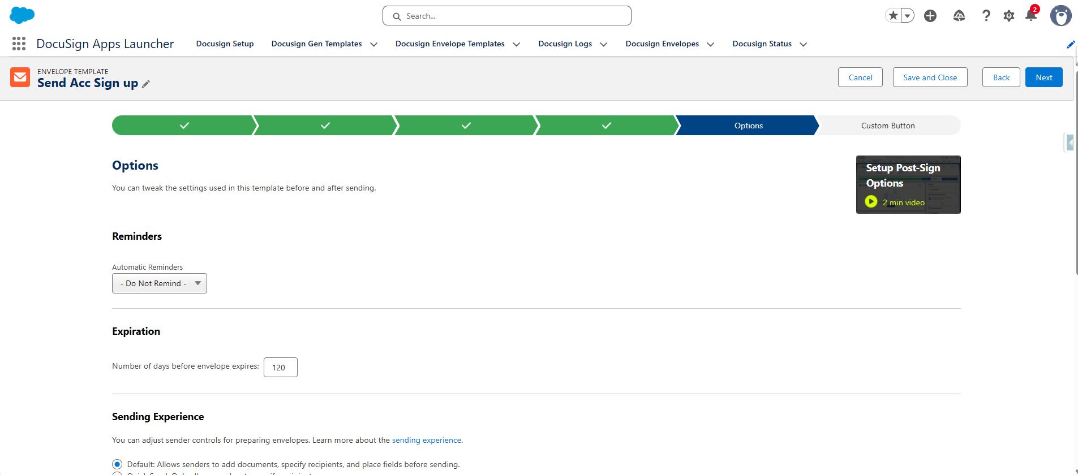Open the Global Actions plus icon

tap(930, 16)
